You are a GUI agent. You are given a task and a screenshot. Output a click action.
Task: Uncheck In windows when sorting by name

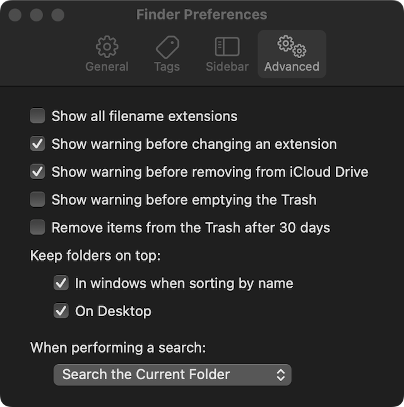pos(61,283)
